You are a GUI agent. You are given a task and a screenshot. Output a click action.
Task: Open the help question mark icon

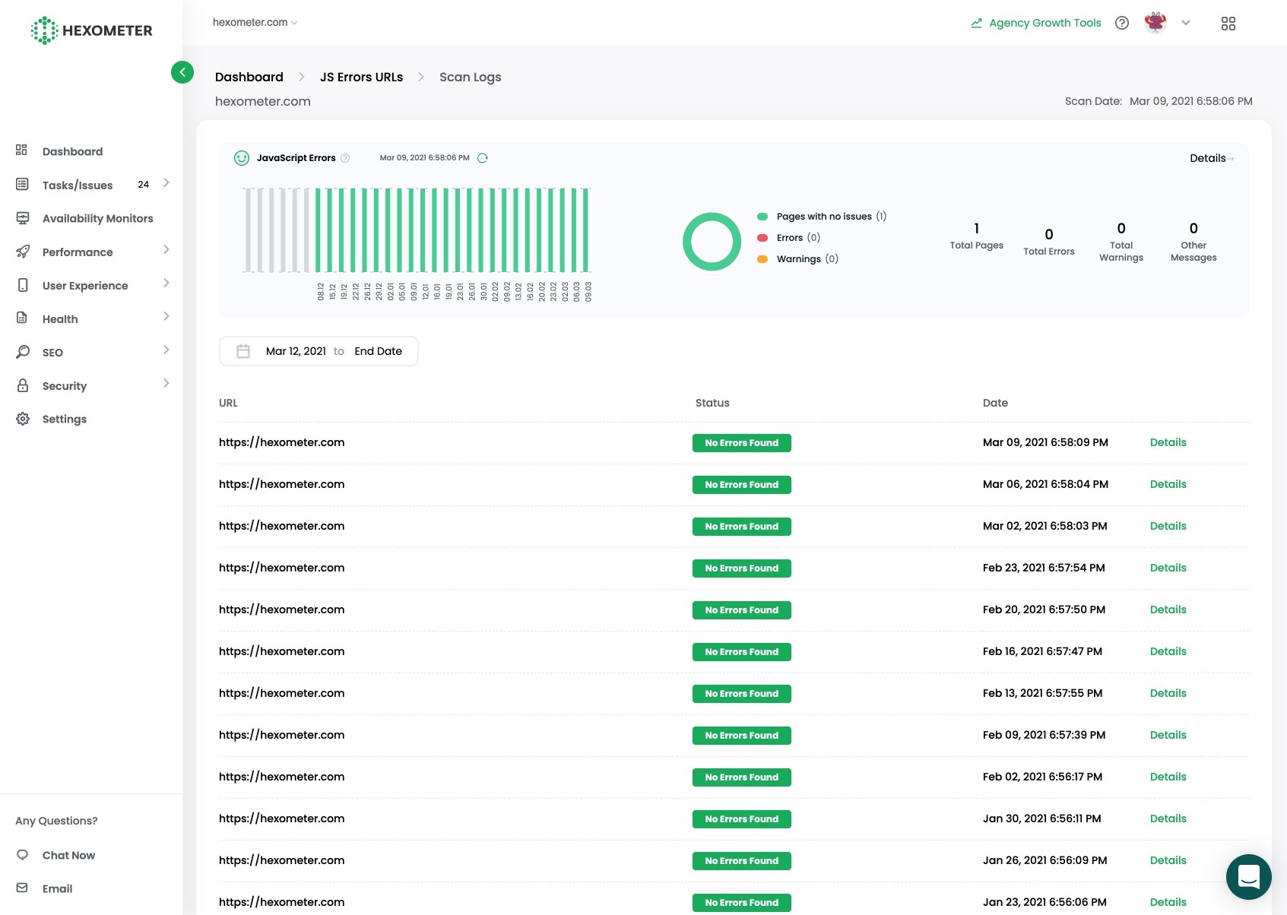pos(1122,23)
